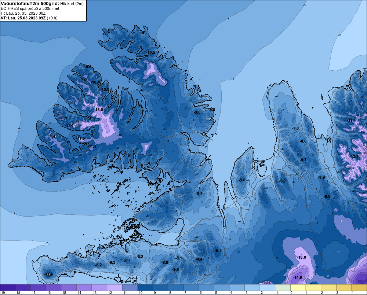The height and width of the screenshot is (295, 367).
Task: Click the legend scale number -5
Action: (215, 293)
